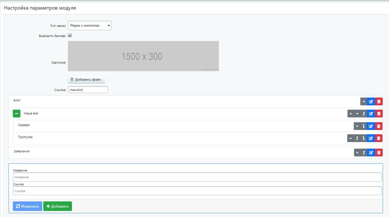The height and width of the screenshot is (217, 389).
Task: Collapse the Наше всё submenu
Action: coord(17,114)
